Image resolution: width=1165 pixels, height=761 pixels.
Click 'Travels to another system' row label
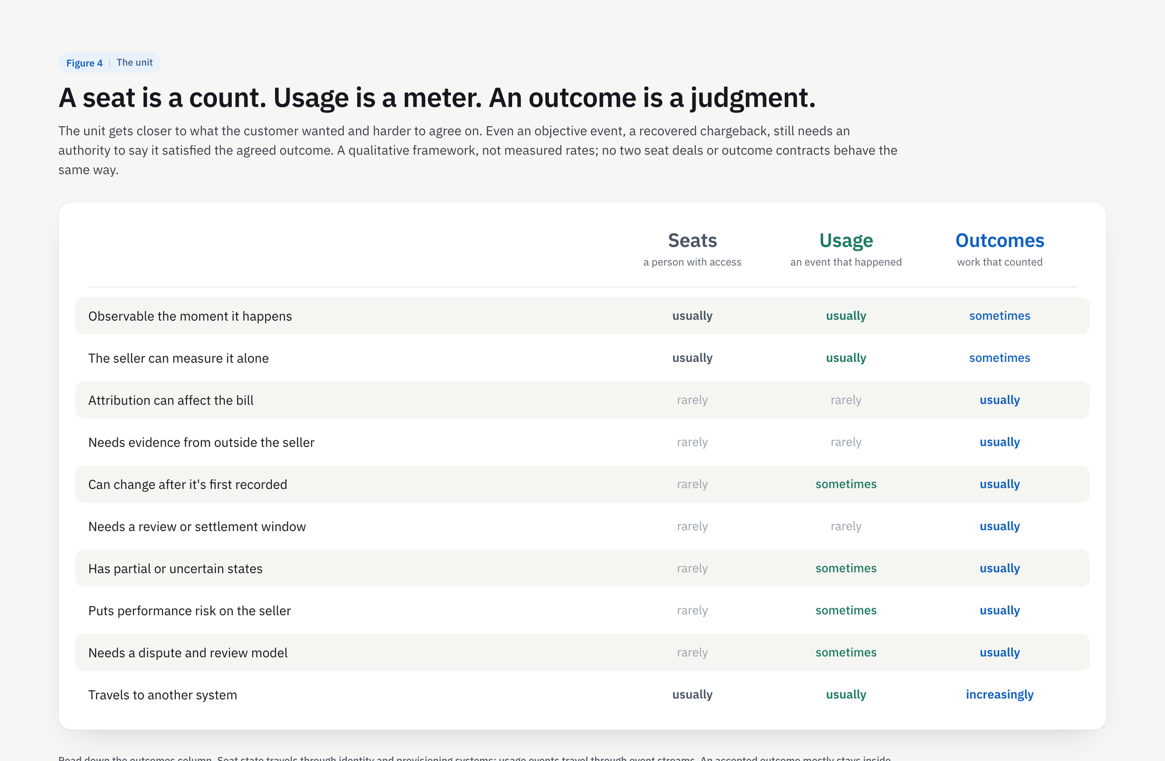(x=163, y=695)
